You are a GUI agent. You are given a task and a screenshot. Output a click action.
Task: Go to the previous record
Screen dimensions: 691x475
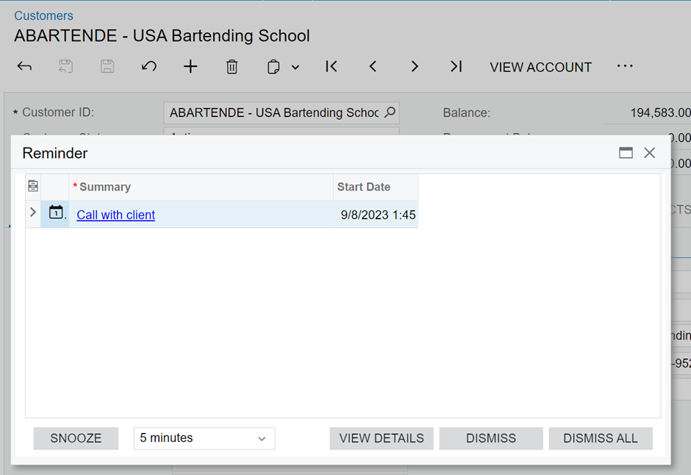coord(373,67)
